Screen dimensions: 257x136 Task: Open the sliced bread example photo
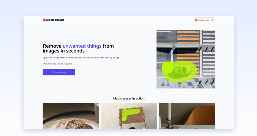[x=71, y=116]
